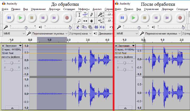This screenshot has height=111, width=190.
Task: Click the recording meter microphone icon
Action: [100, 15]
